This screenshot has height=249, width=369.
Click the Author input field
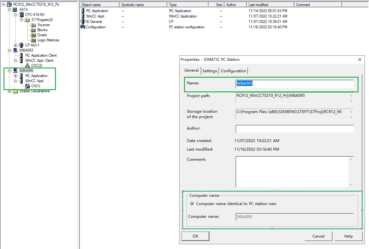point(294,129)
